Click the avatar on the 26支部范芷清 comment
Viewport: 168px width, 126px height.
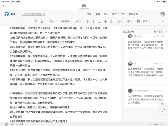[x=130, y=63]
